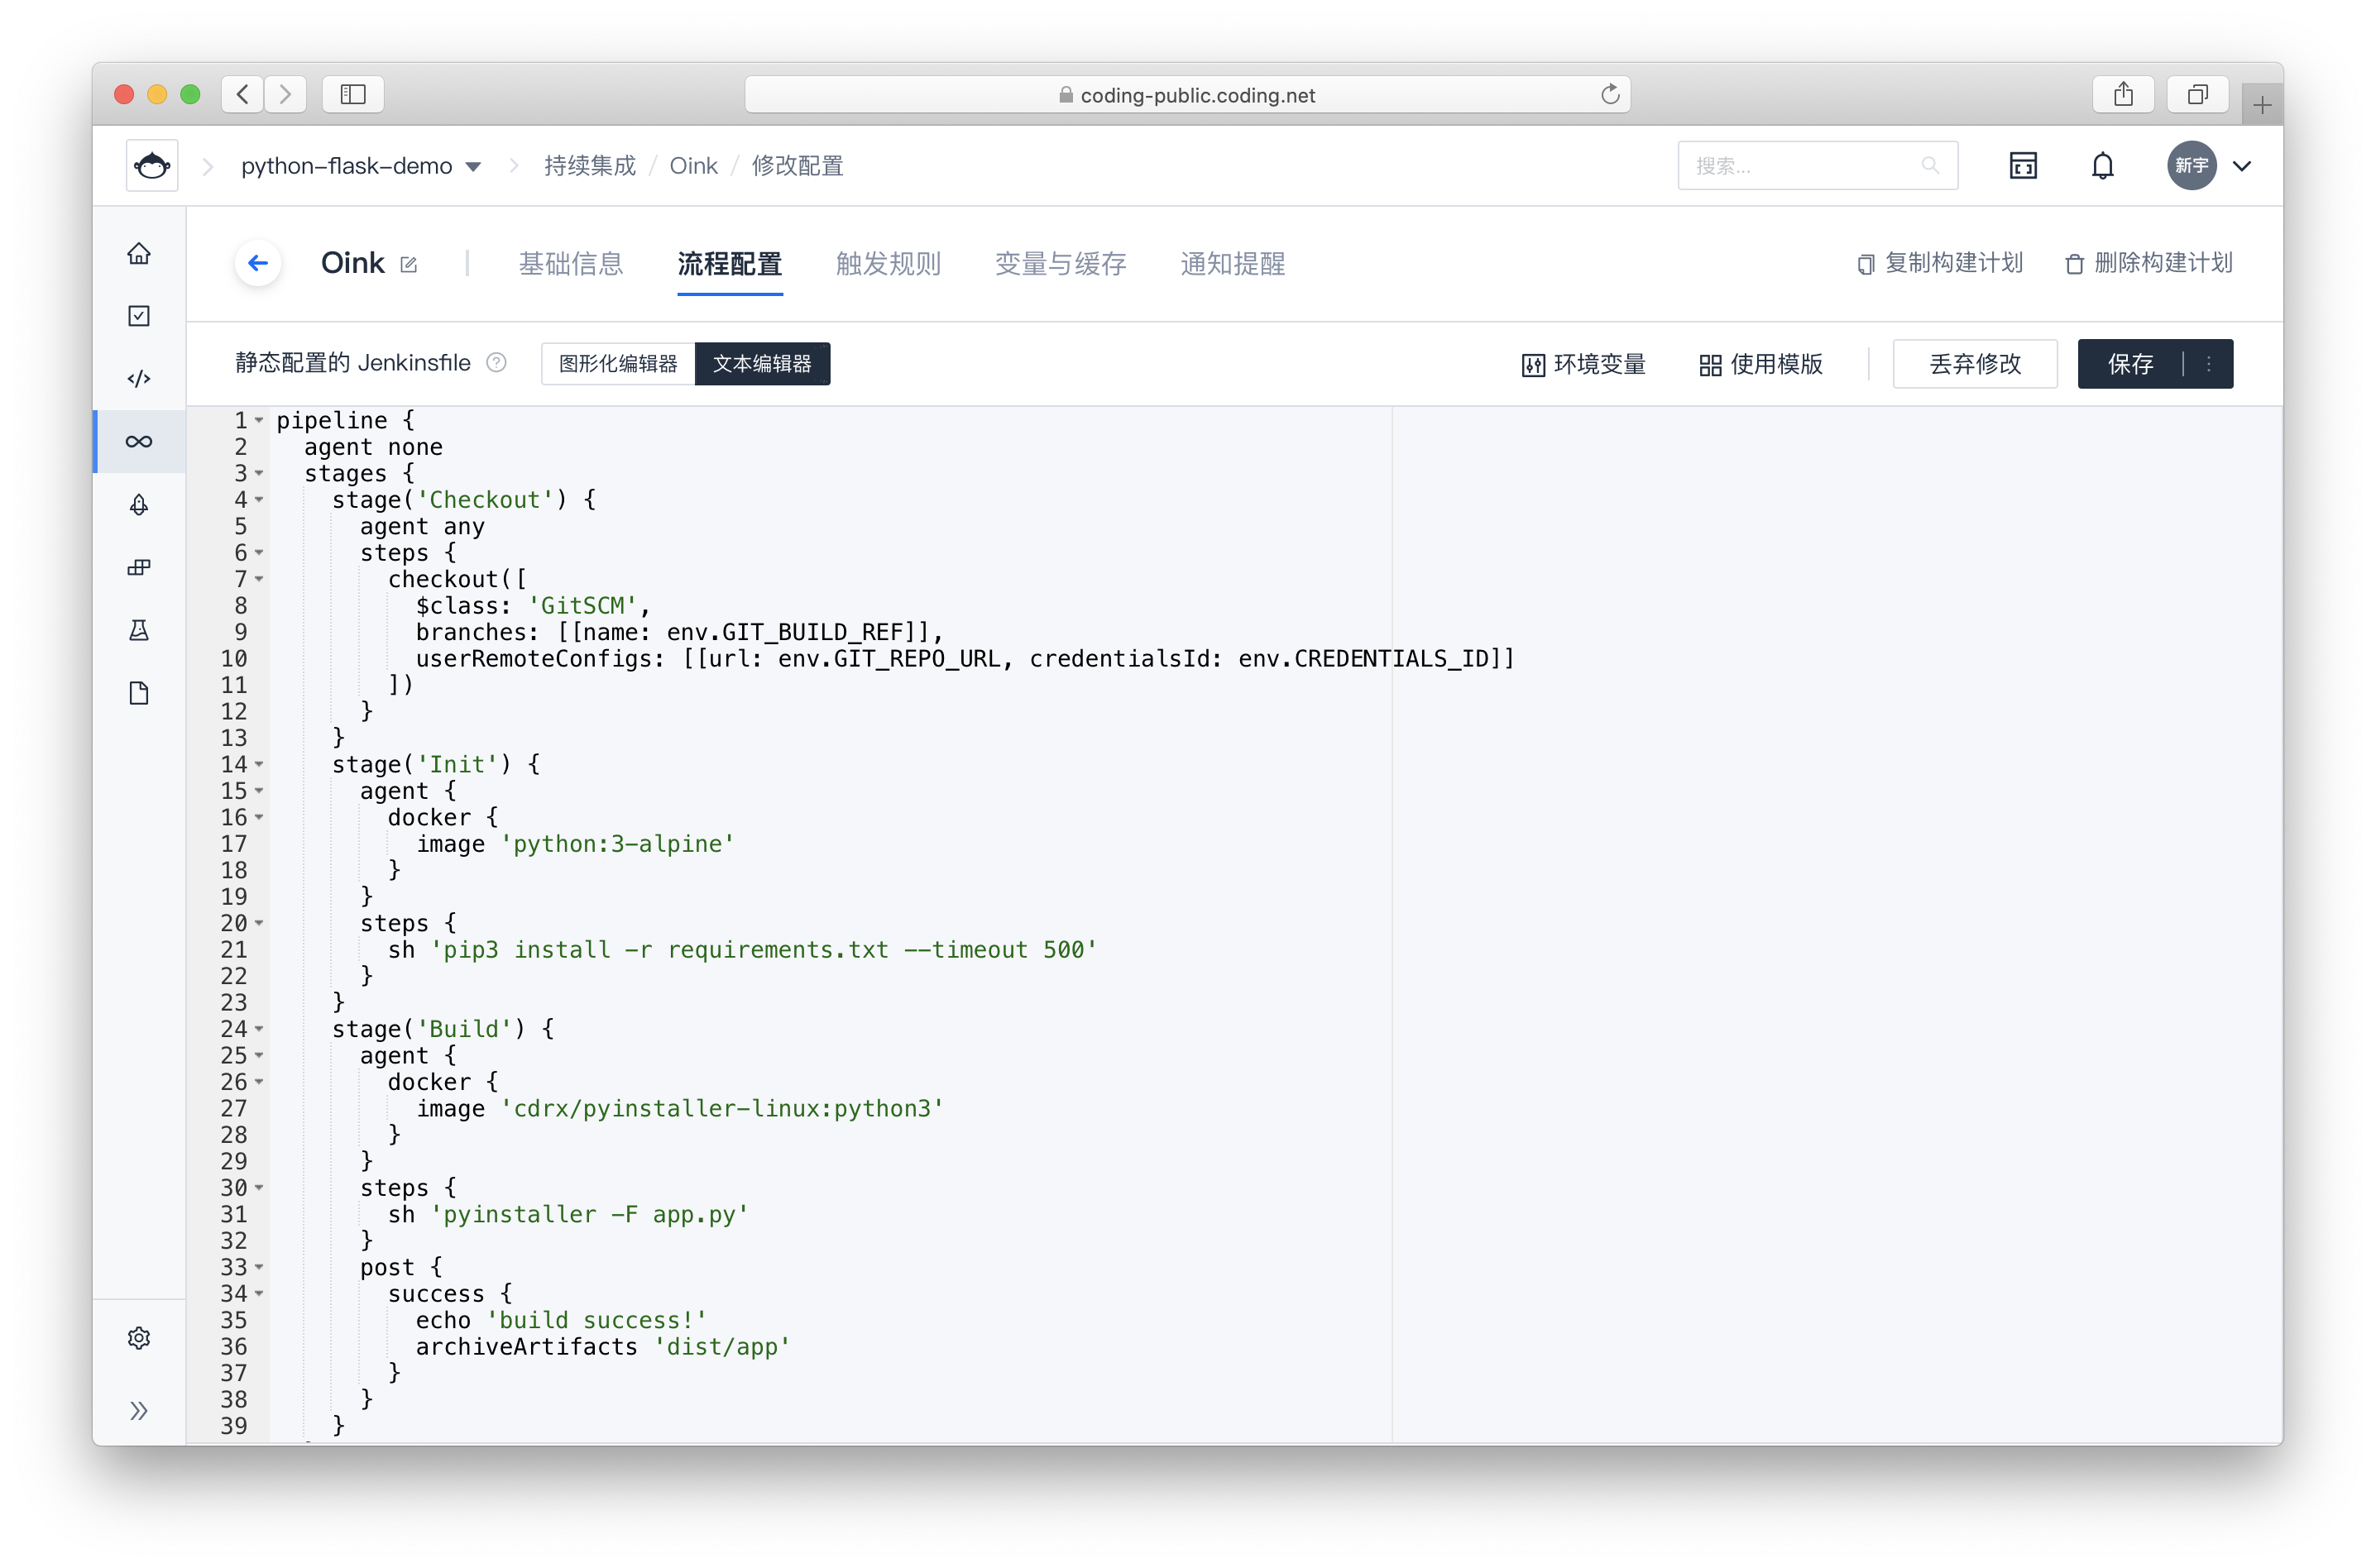Open the home icon in left sidebar
The width and height of the screenshot is (2376, 1568).
click(139, 253)
